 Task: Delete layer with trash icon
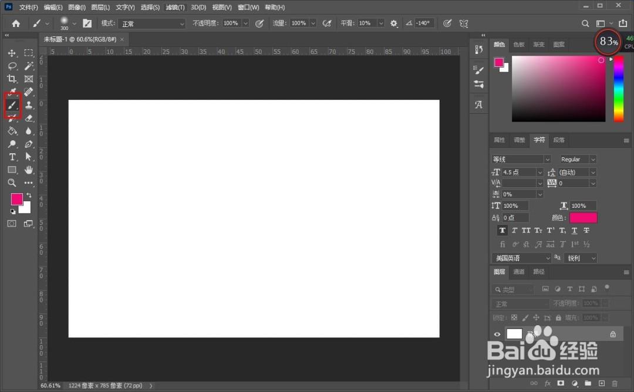[615, 383]
